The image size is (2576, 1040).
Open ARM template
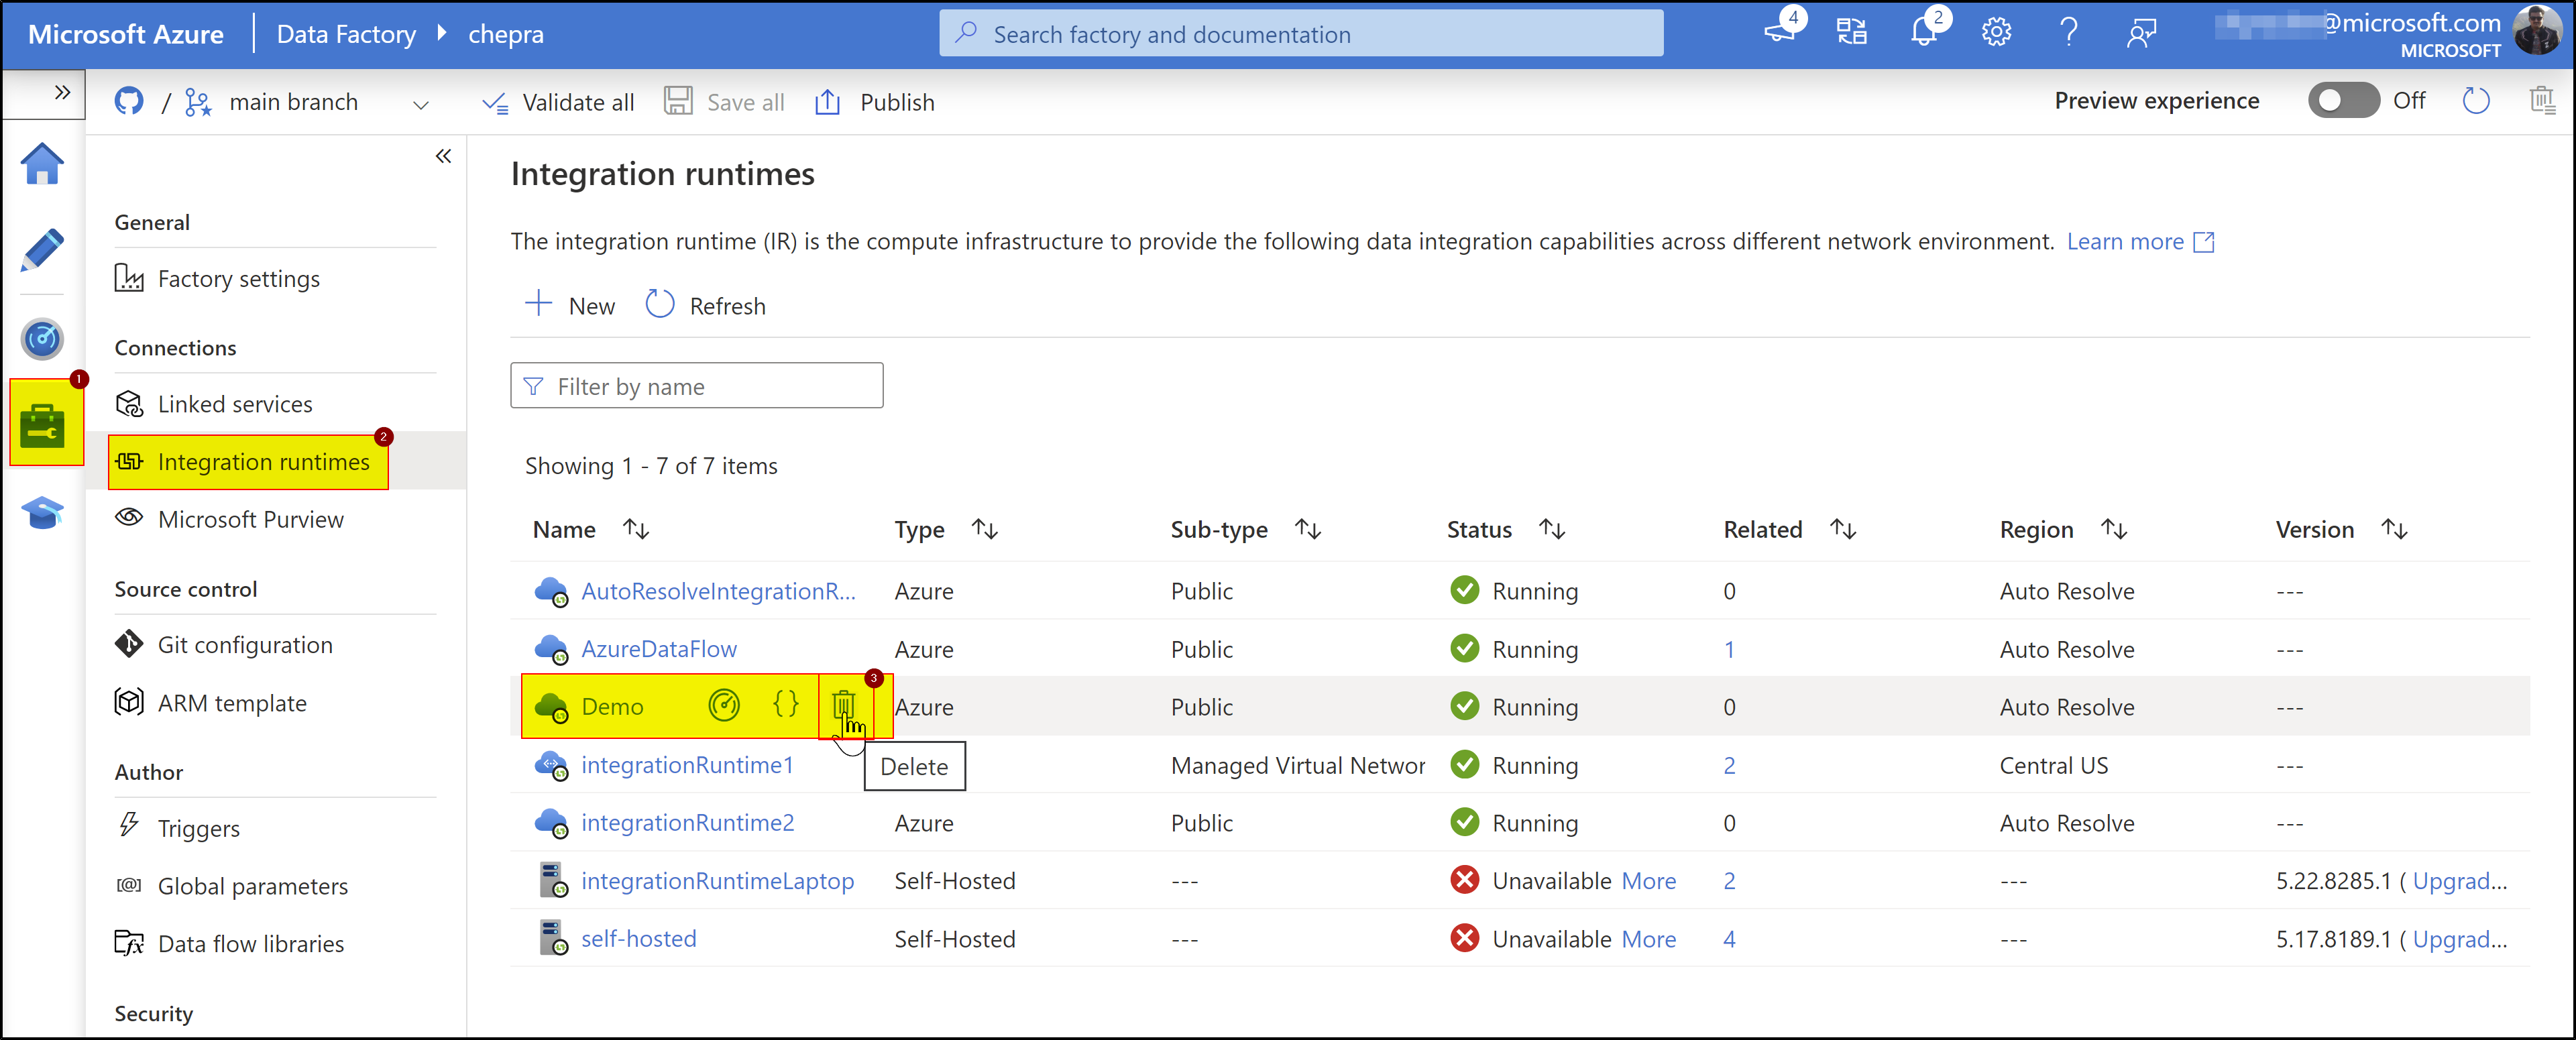pos(211,703)
